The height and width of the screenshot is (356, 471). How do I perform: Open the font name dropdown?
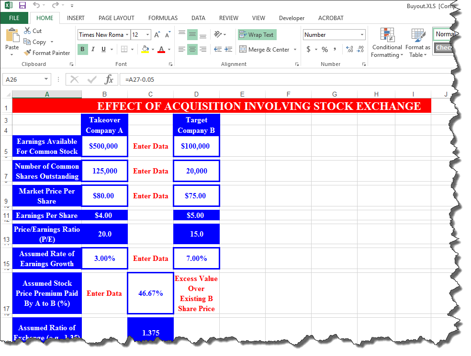127,35
